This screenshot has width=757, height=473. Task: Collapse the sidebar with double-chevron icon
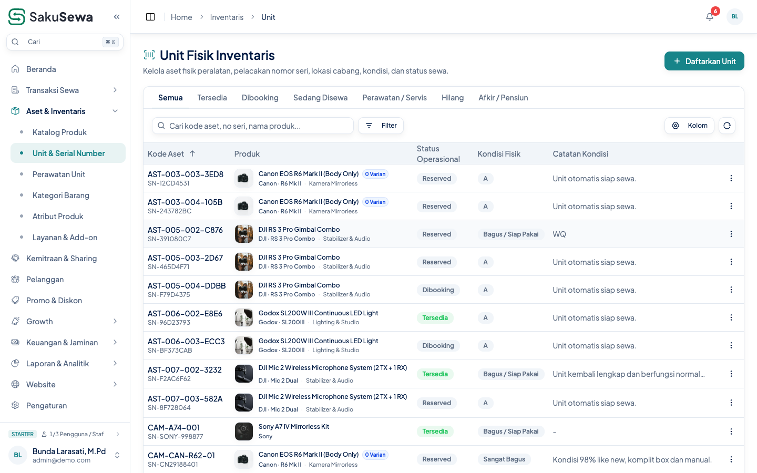[x=117, y=17]
